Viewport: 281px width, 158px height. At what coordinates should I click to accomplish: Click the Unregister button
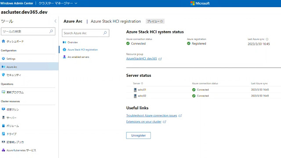point(138,136)
